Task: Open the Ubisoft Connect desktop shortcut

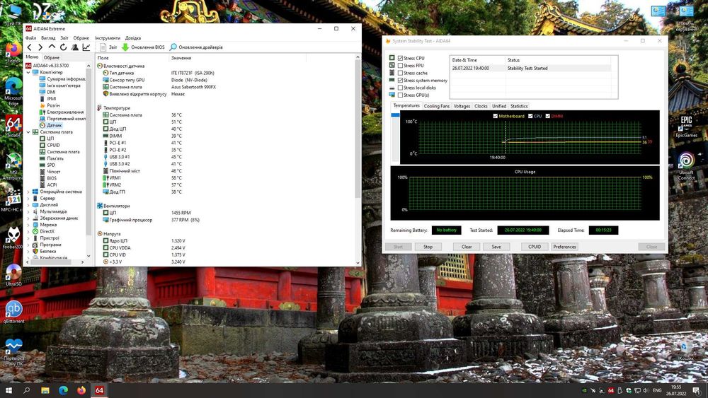Action: pyautogui.click(x=686, y=166)
